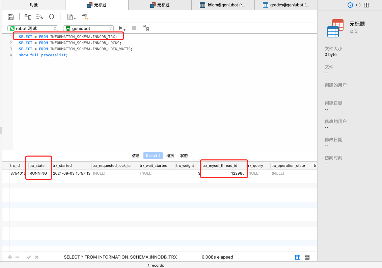Click the trx_wait_started column header

click(x=157, y=166)
